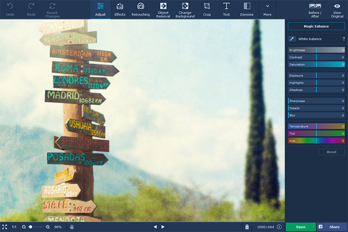Open the Text tab
Screen dimensions: 348x232
[x=226, y=10]
